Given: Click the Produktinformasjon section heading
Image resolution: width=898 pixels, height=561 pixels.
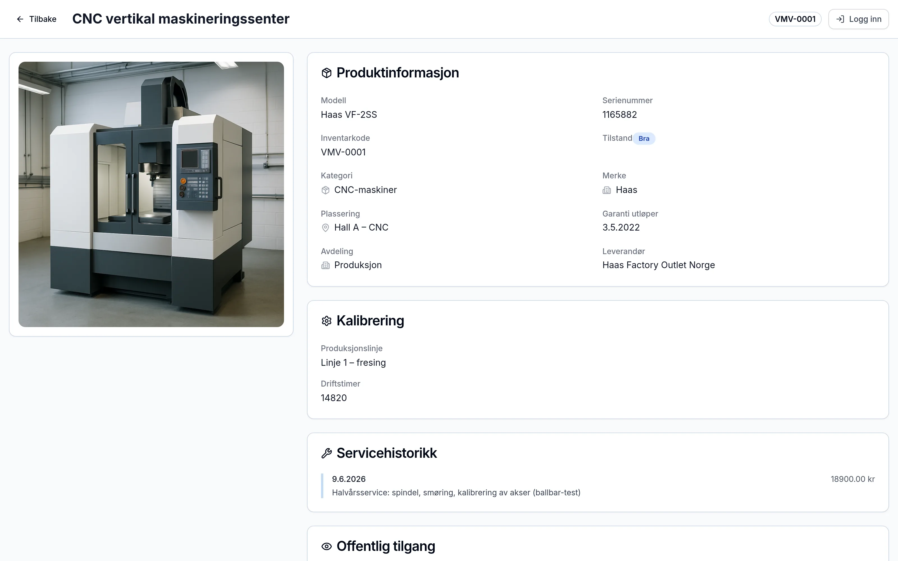Looking at the screenshot, I should click(397, 73).
